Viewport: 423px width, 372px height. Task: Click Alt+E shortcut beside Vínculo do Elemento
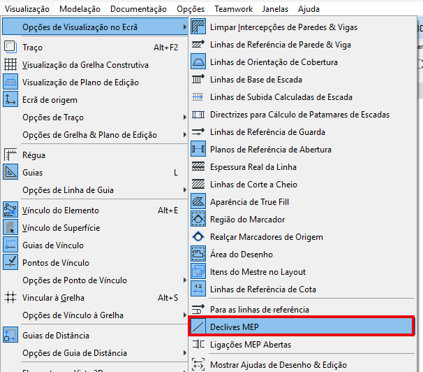point(168,210)
